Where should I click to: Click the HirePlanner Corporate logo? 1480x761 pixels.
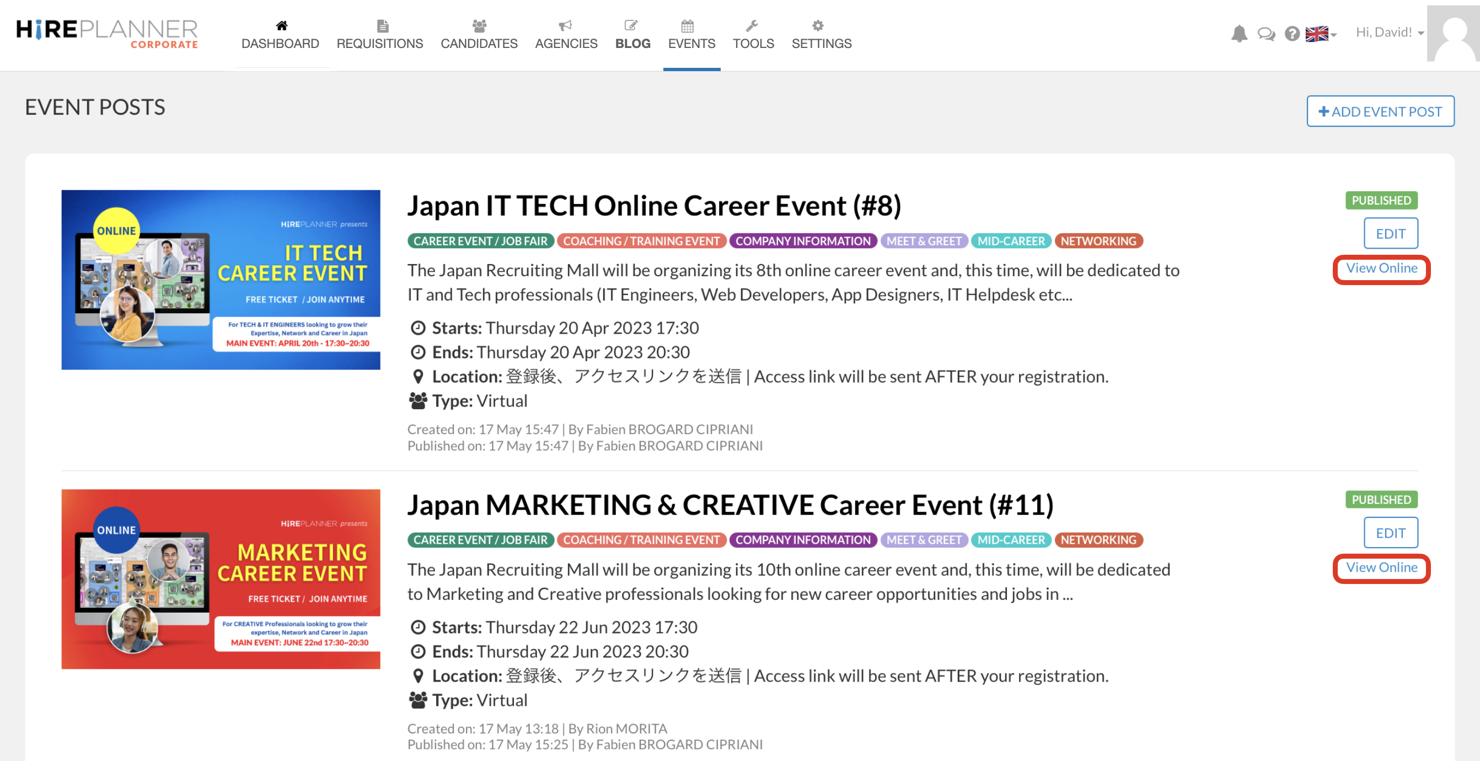point(107,33)
